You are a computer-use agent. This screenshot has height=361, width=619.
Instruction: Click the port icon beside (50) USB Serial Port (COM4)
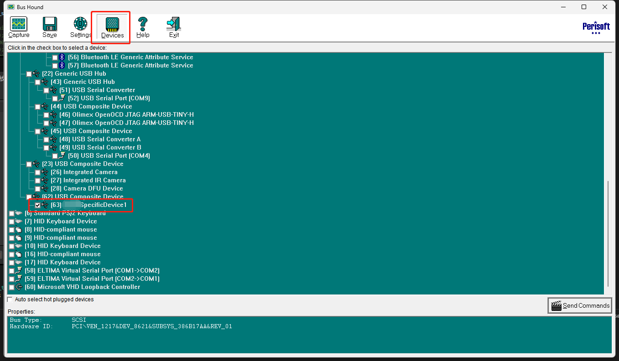62,155
